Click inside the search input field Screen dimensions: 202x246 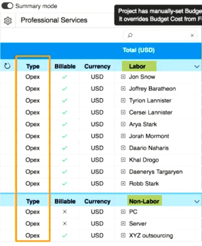click(160, 35)
